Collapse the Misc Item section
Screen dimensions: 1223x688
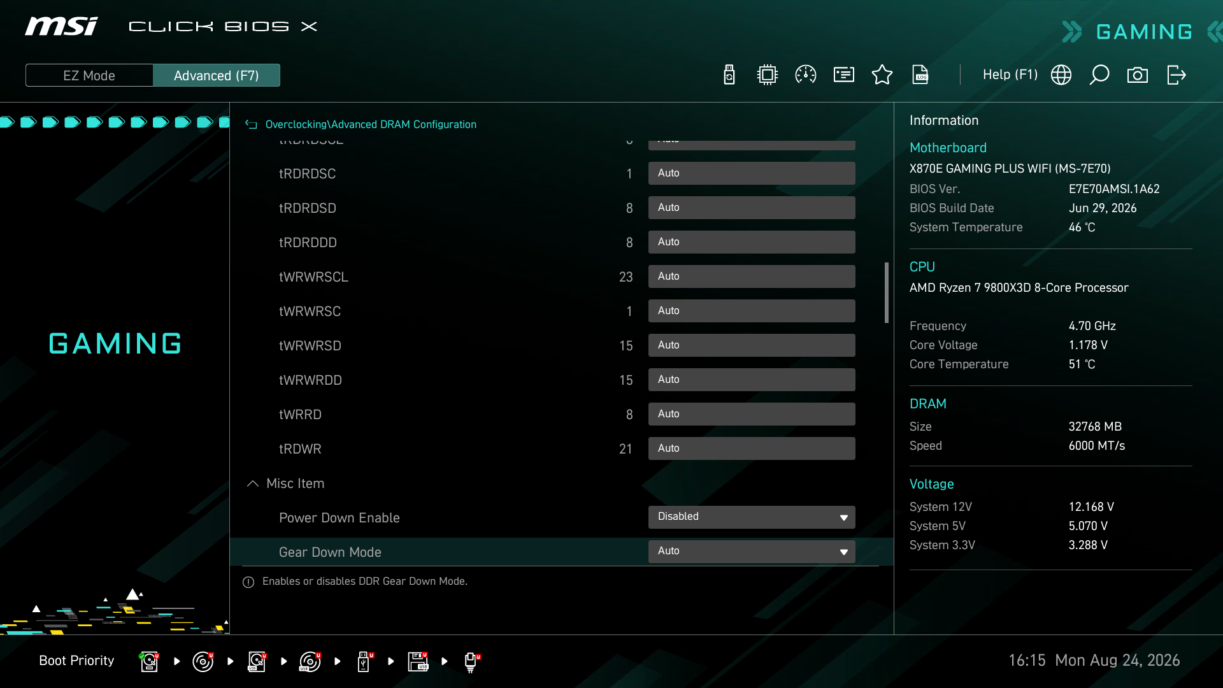pos(252,484)
